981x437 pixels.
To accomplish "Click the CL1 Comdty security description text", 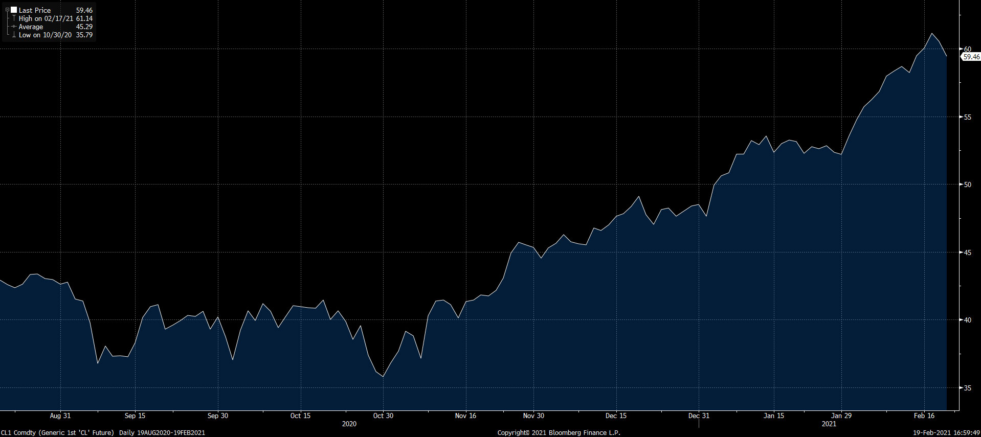I will click(57, 432).
